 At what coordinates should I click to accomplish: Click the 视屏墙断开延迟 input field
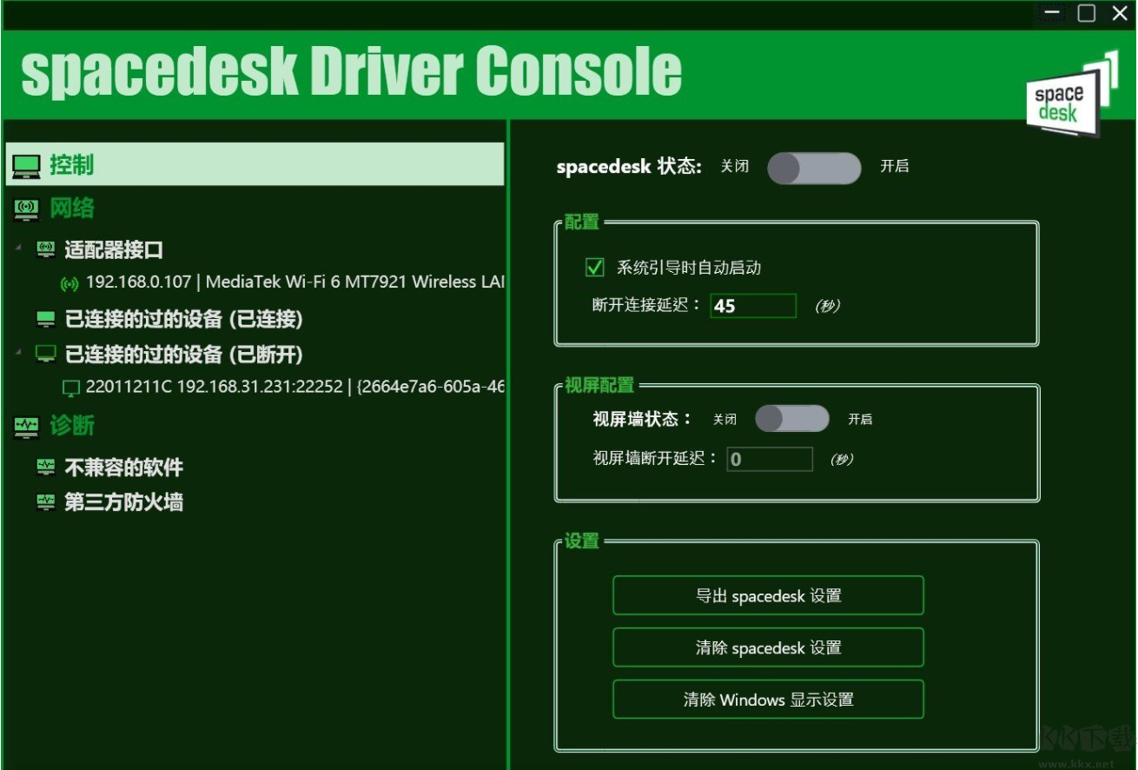pyautogui.click(x=770, y=459)
